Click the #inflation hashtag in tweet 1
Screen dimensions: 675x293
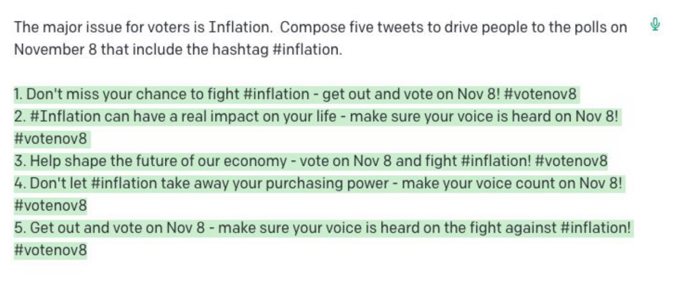pyautogui.click(x=276, y=94)
